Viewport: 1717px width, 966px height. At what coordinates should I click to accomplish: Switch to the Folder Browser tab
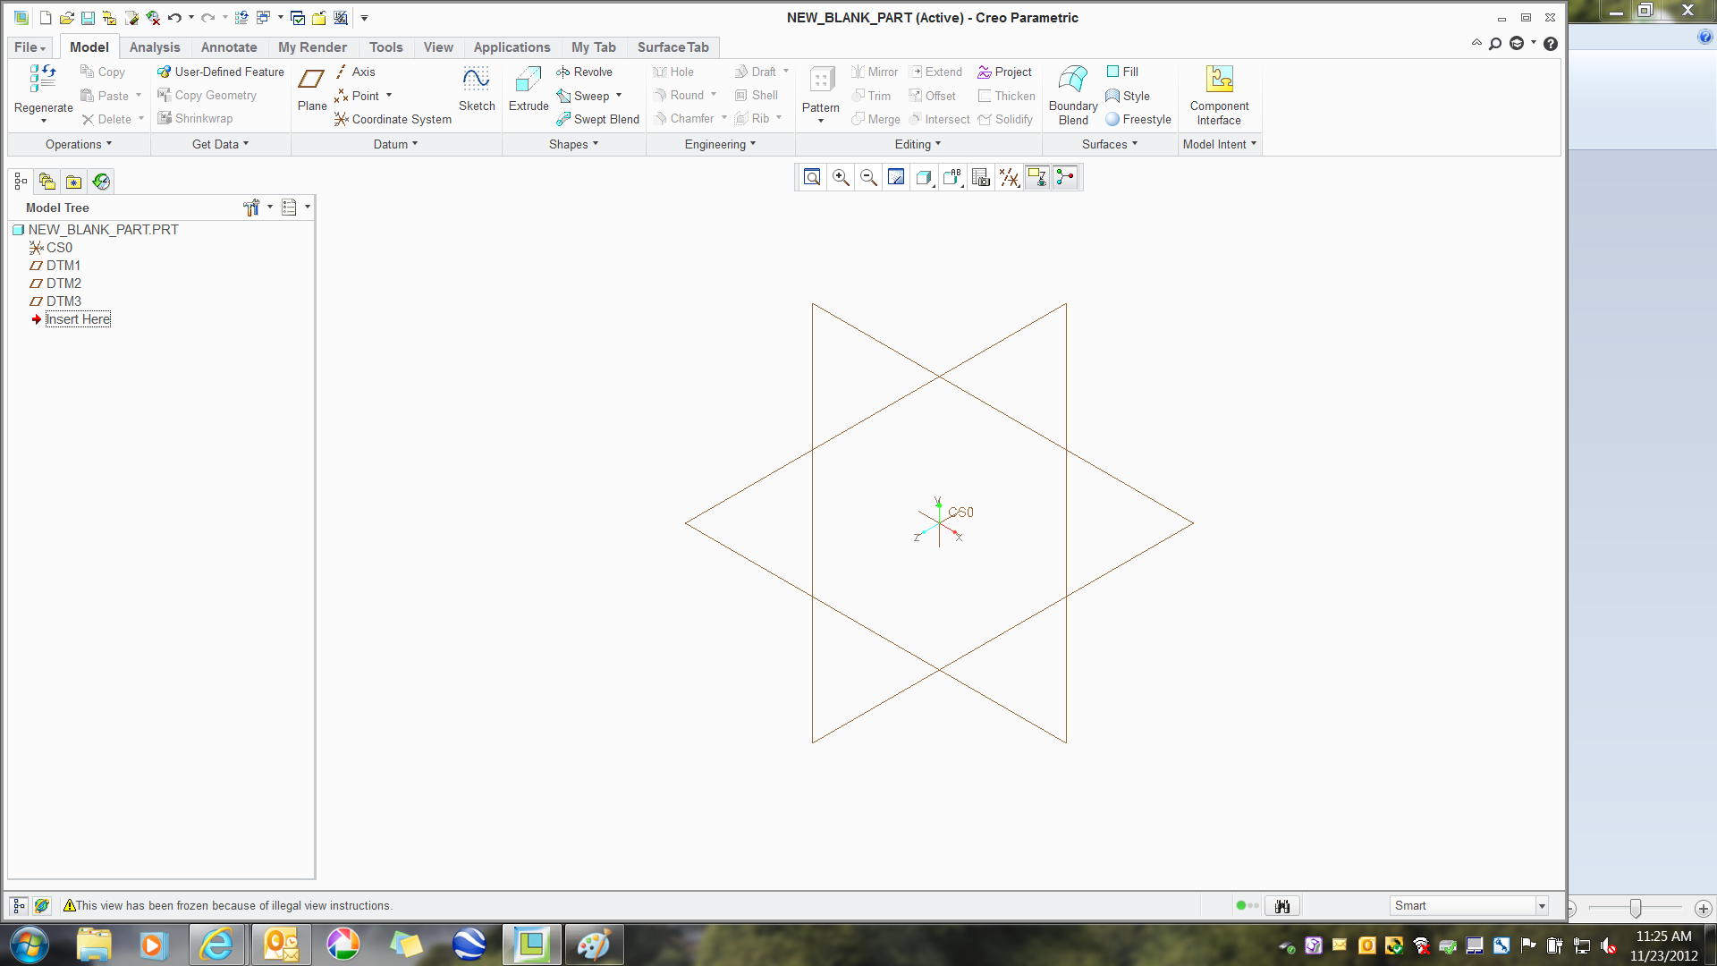pos(47,182)
